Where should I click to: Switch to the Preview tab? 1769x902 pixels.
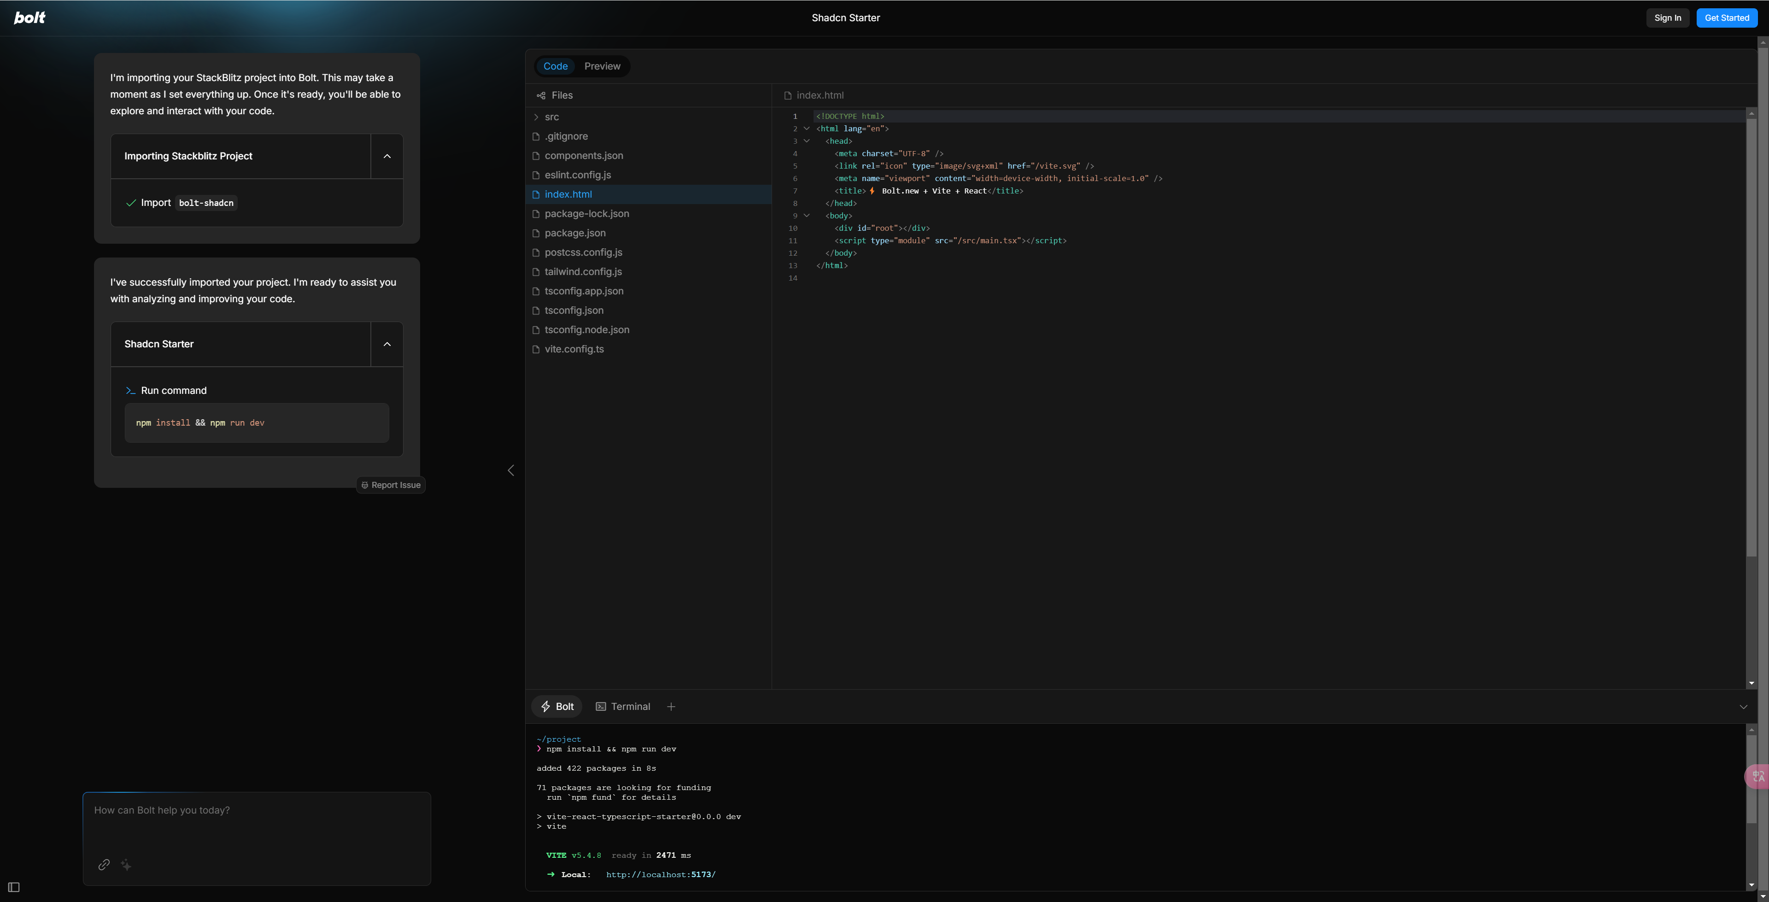click(602, 67)
